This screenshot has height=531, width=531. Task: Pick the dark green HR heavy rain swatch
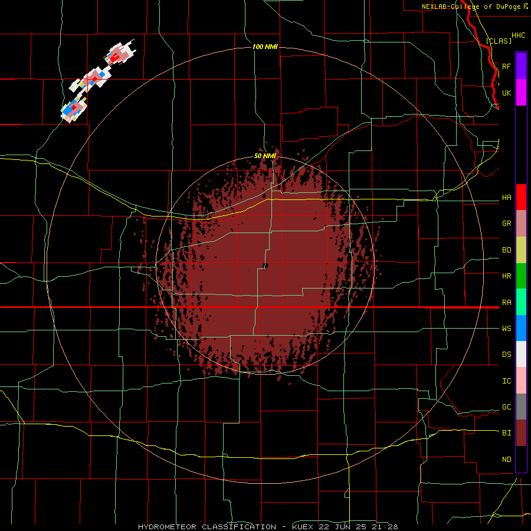(521, 276)
